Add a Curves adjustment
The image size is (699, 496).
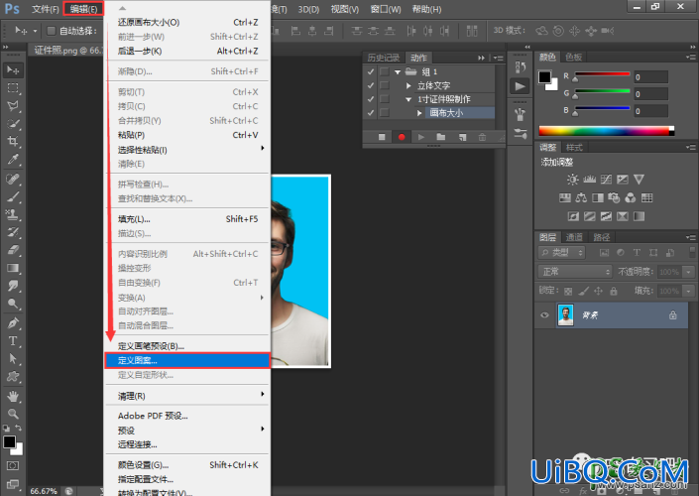pos(606,180)
